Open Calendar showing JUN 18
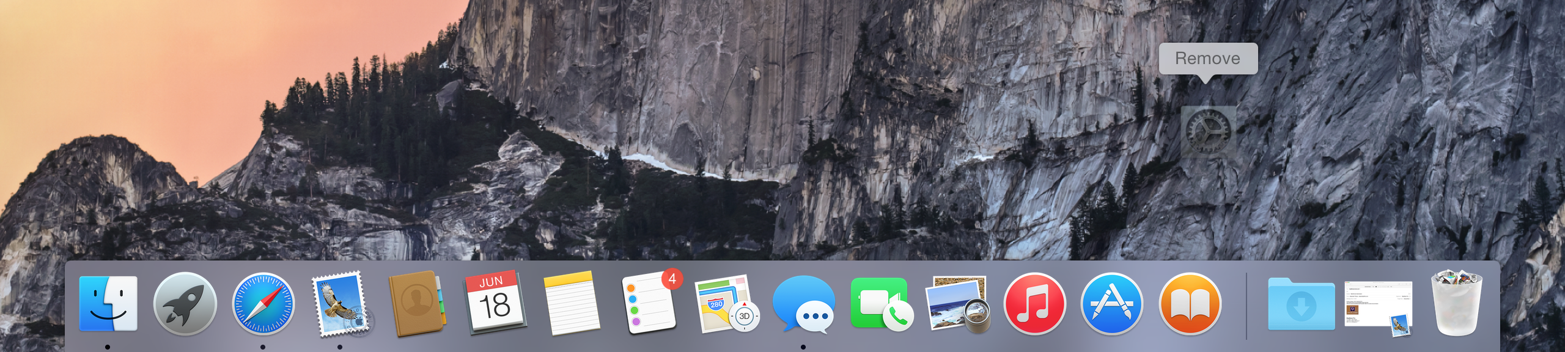 495,303
